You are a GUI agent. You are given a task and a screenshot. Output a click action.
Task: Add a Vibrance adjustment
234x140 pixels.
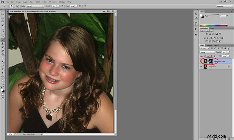pyautogui.click(x=220, y=34)
